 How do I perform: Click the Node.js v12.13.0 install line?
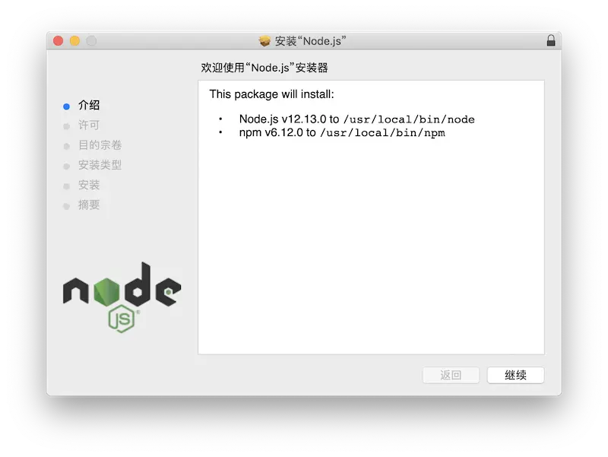(356, 119)
